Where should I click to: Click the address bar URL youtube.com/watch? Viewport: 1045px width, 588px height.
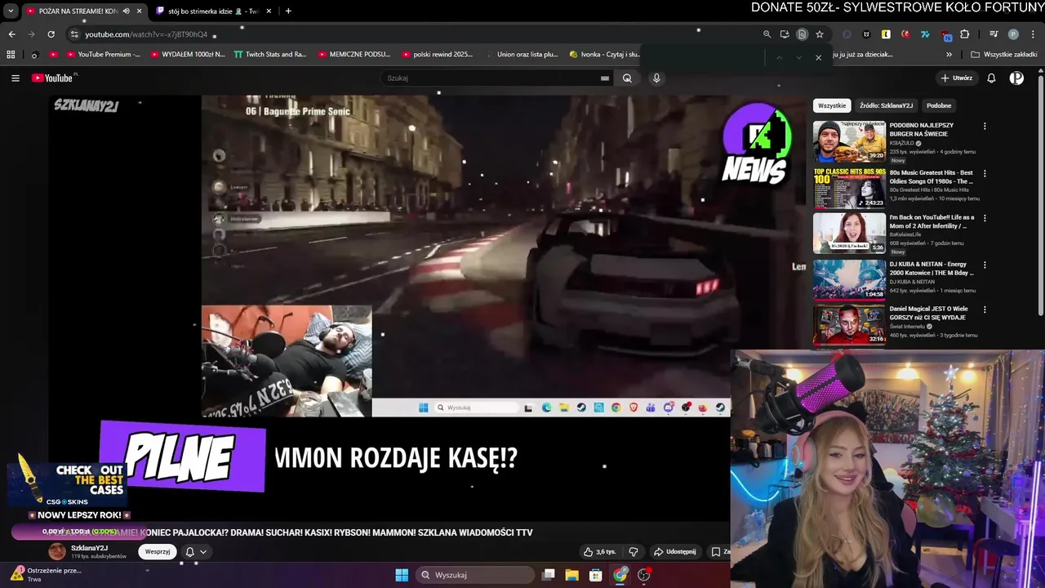click(146, 34)
